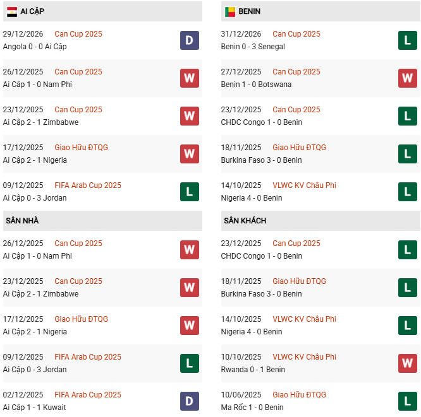Open FIFA Arab Cup 2025 link dated 02/12/2025

click(88, 395)
